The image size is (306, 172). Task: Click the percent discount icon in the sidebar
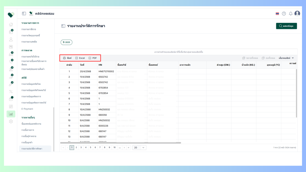[x=11, y=91]
